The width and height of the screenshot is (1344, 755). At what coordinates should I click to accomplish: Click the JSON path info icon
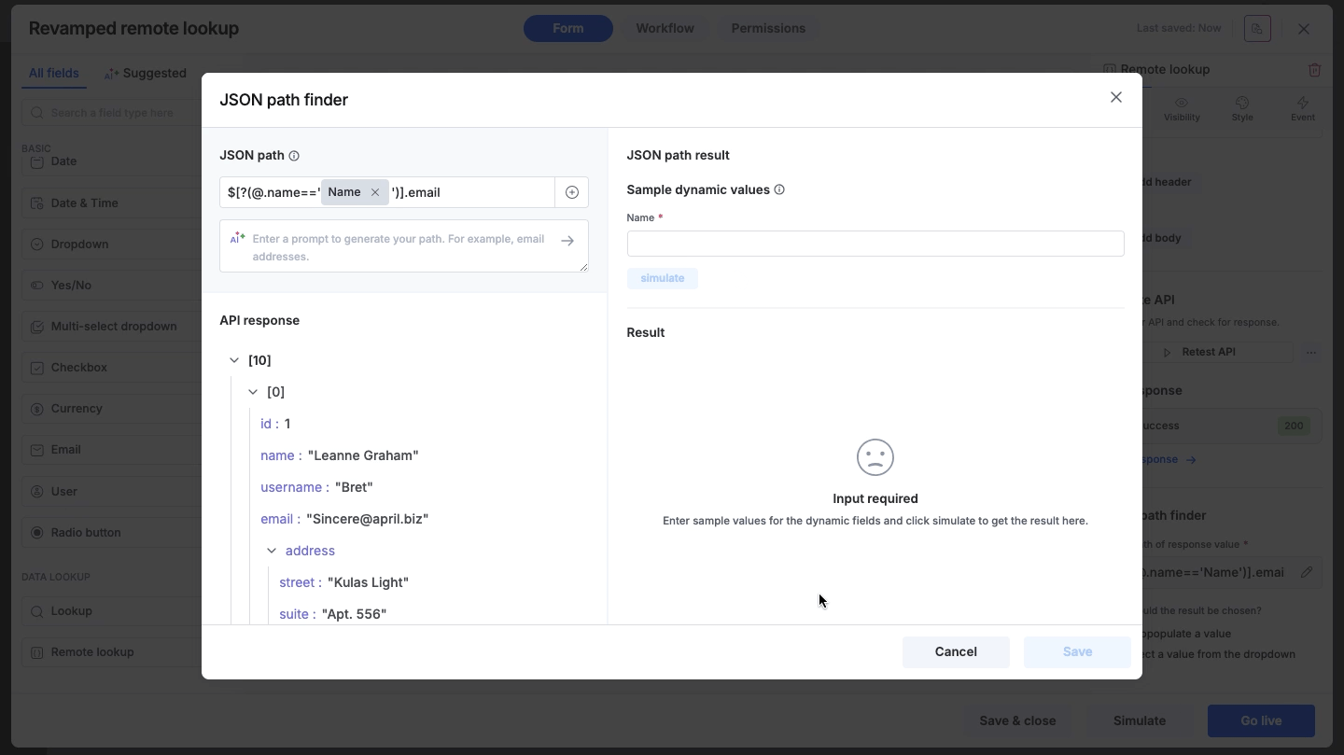pyautogui.click(x=294, y=156)
